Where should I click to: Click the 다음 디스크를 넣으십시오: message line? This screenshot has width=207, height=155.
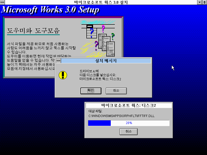[98, 75]
